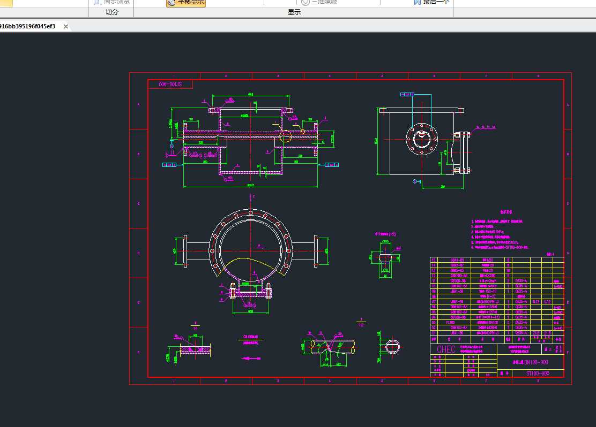
Task: Click the small pipe cross-section circle detail
Action: (x=393, y=347)
